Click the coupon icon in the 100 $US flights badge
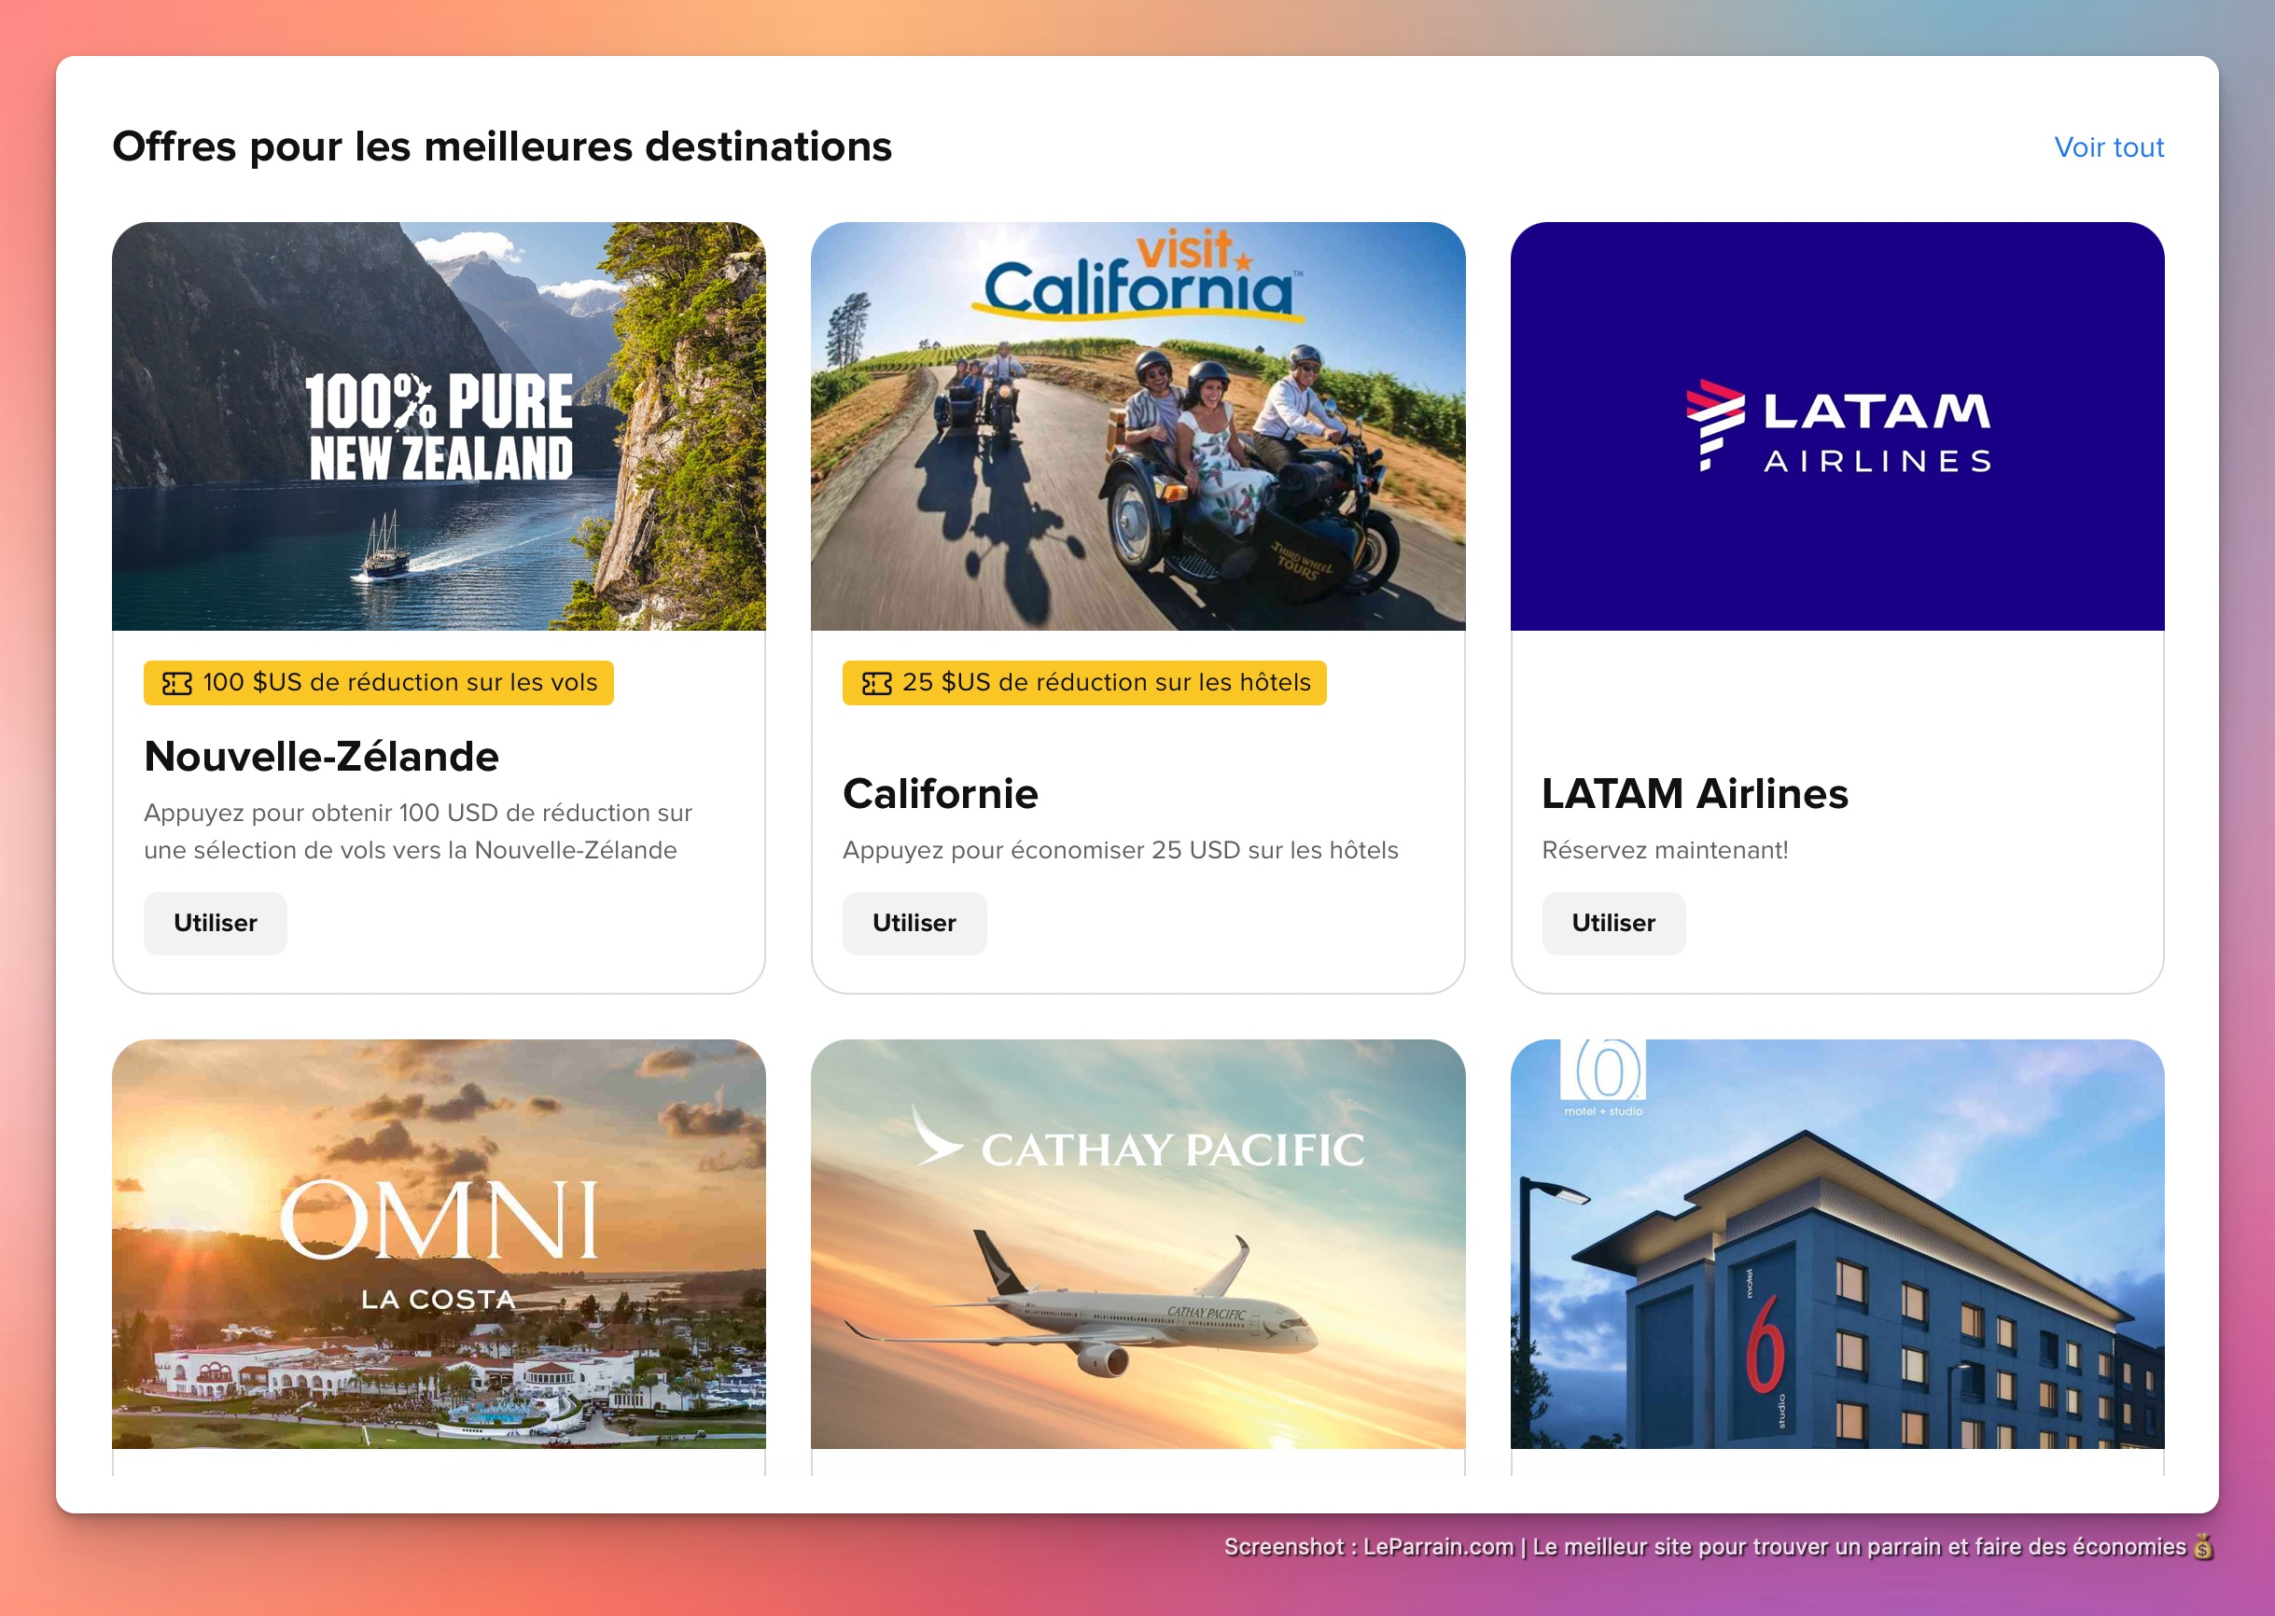The width and height of the screenshot is (2275, 1616). pos(176,684)
